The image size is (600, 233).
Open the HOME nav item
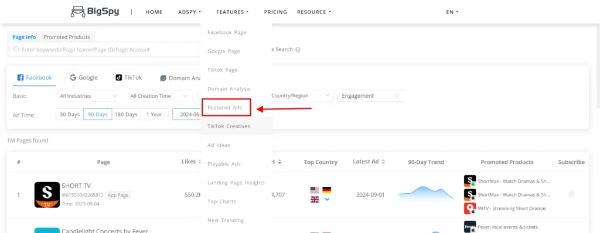click(154, 12)
